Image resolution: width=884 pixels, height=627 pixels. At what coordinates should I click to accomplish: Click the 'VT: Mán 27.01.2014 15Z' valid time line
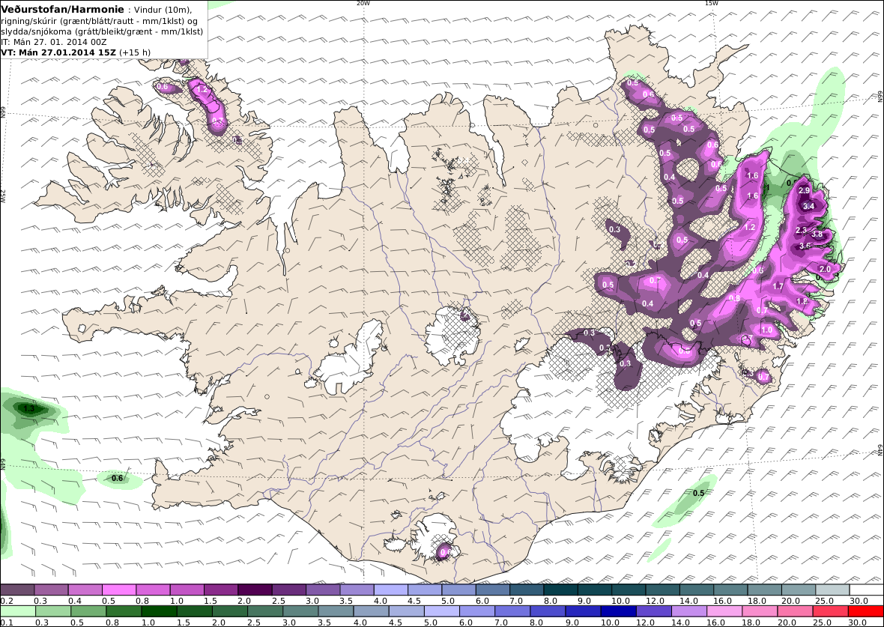pyautogui.click(x=58, y=52)
